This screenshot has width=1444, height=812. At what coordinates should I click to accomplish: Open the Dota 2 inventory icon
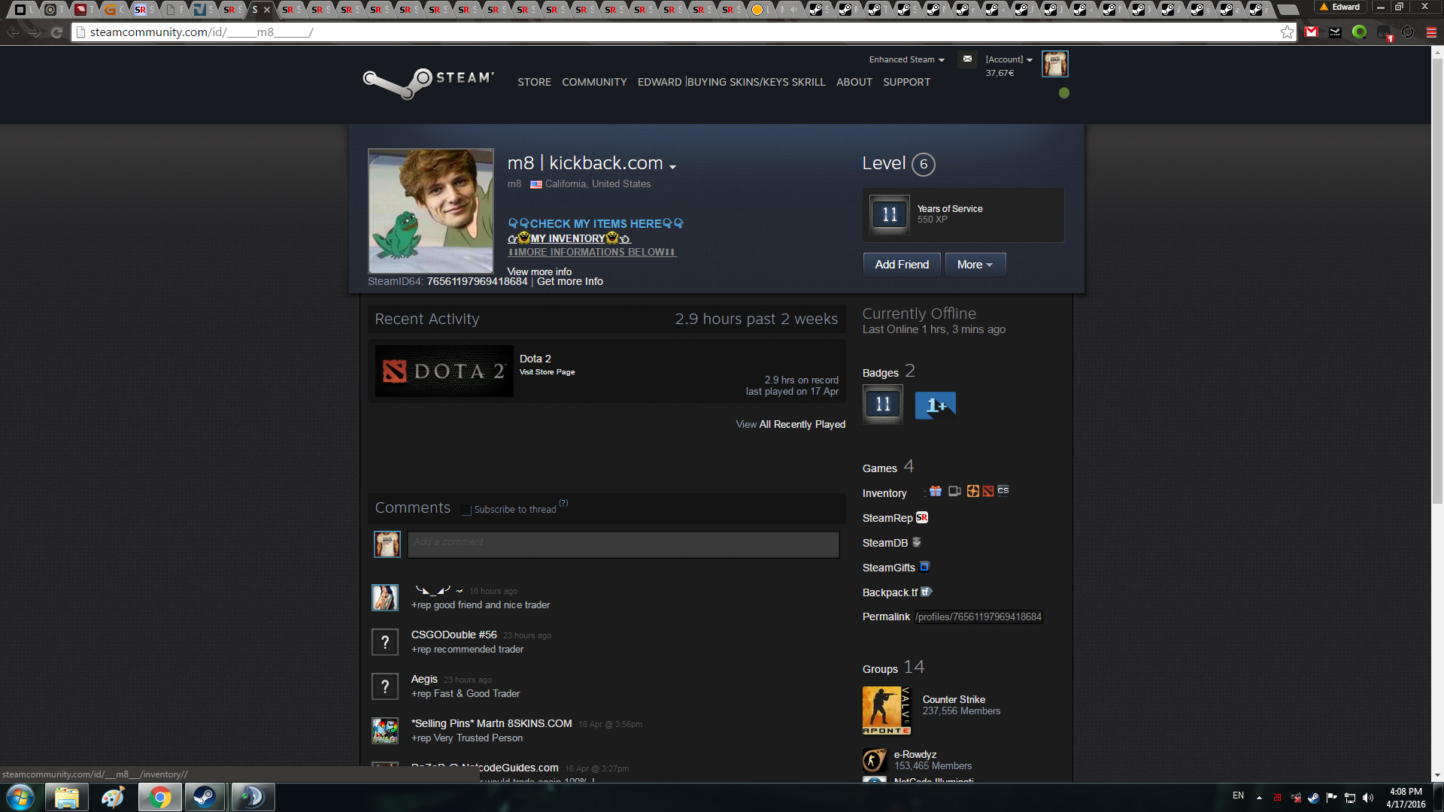click(988, 491)
